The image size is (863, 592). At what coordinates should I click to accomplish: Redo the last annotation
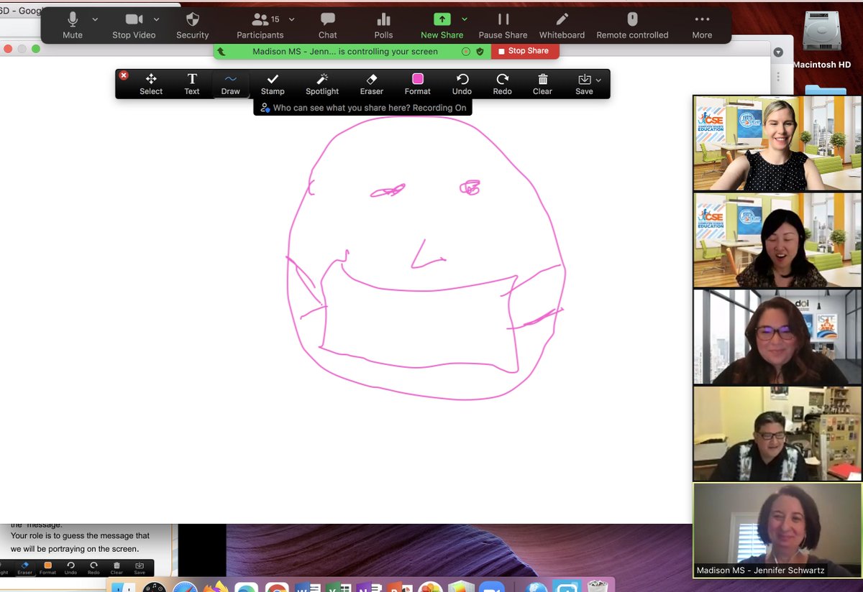503,84
